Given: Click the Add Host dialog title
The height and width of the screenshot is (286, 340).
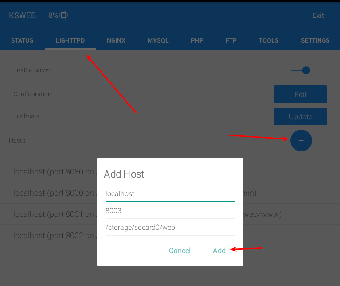Looking at the screenshot, I should click(124, 174).
